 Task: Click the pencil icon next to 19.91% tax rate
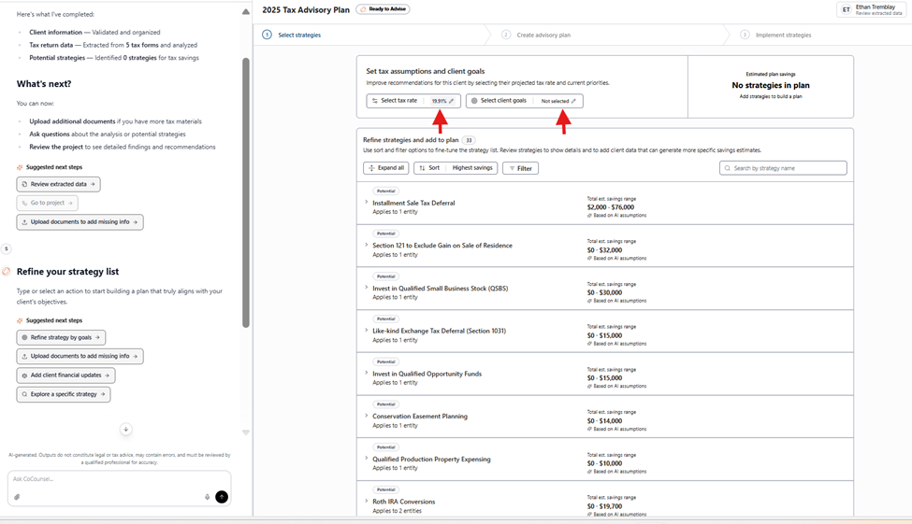tap(451, 101)
